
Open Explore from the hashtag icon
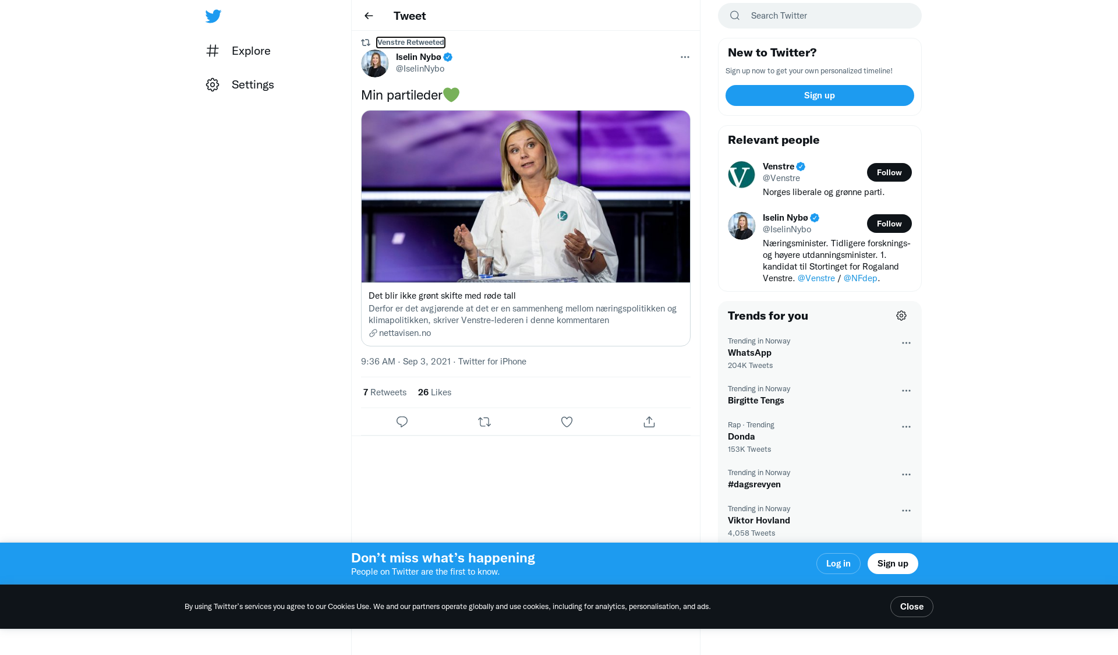pos(213,51)
